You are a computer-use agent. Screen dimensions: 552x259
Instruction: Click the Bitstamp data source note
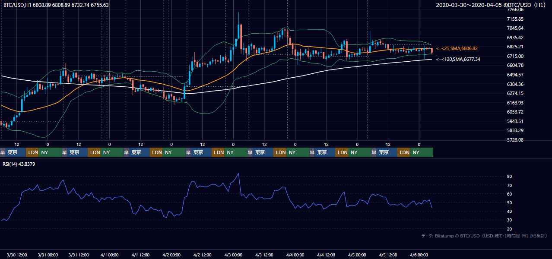(484, 236)
